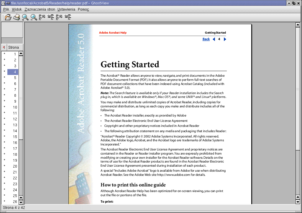This screenshot has width=302, height=213.
Task: Click the large 'Getting Started' page heading
Action: 130,65
